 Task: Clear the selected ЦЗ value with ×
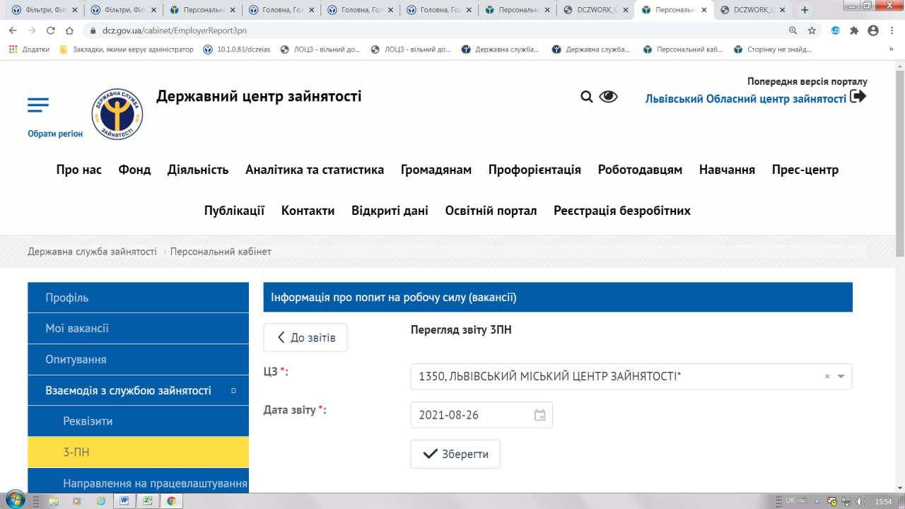coord(827,377)
